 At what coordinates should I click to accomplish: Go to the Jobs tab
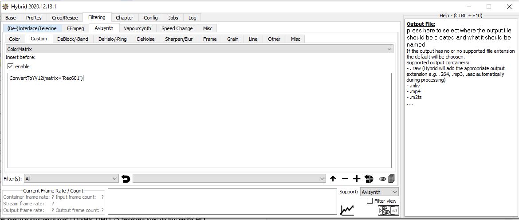point(173,18)
